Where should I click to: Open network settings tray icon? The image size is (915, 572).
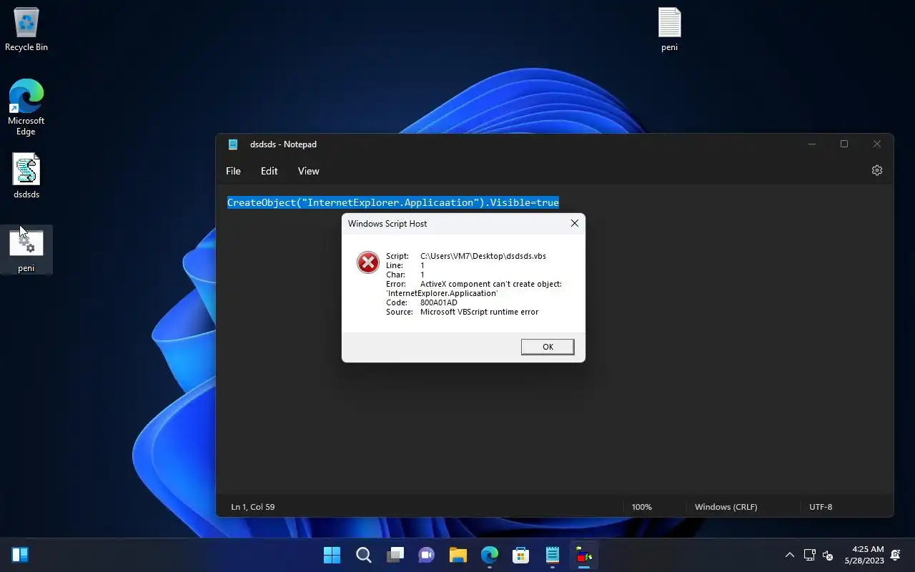tap(810, 555)
